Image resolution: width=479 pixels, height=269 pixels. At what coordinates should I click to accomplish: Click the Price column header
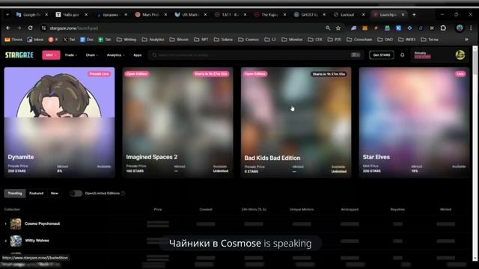(x=158, y=209)
